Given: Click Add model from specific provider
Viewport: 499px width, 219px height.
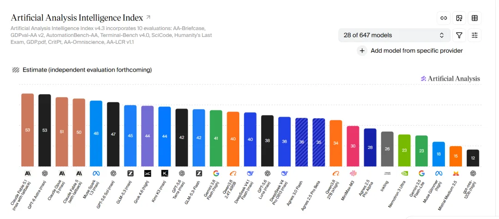Looking at the screenshot, I should point(417,51).
